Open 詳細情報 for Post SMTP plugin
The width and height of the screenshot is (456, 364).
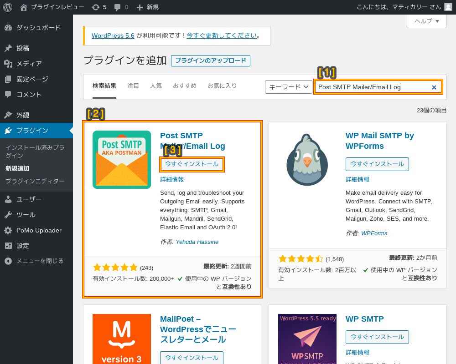tap(172, 179)
